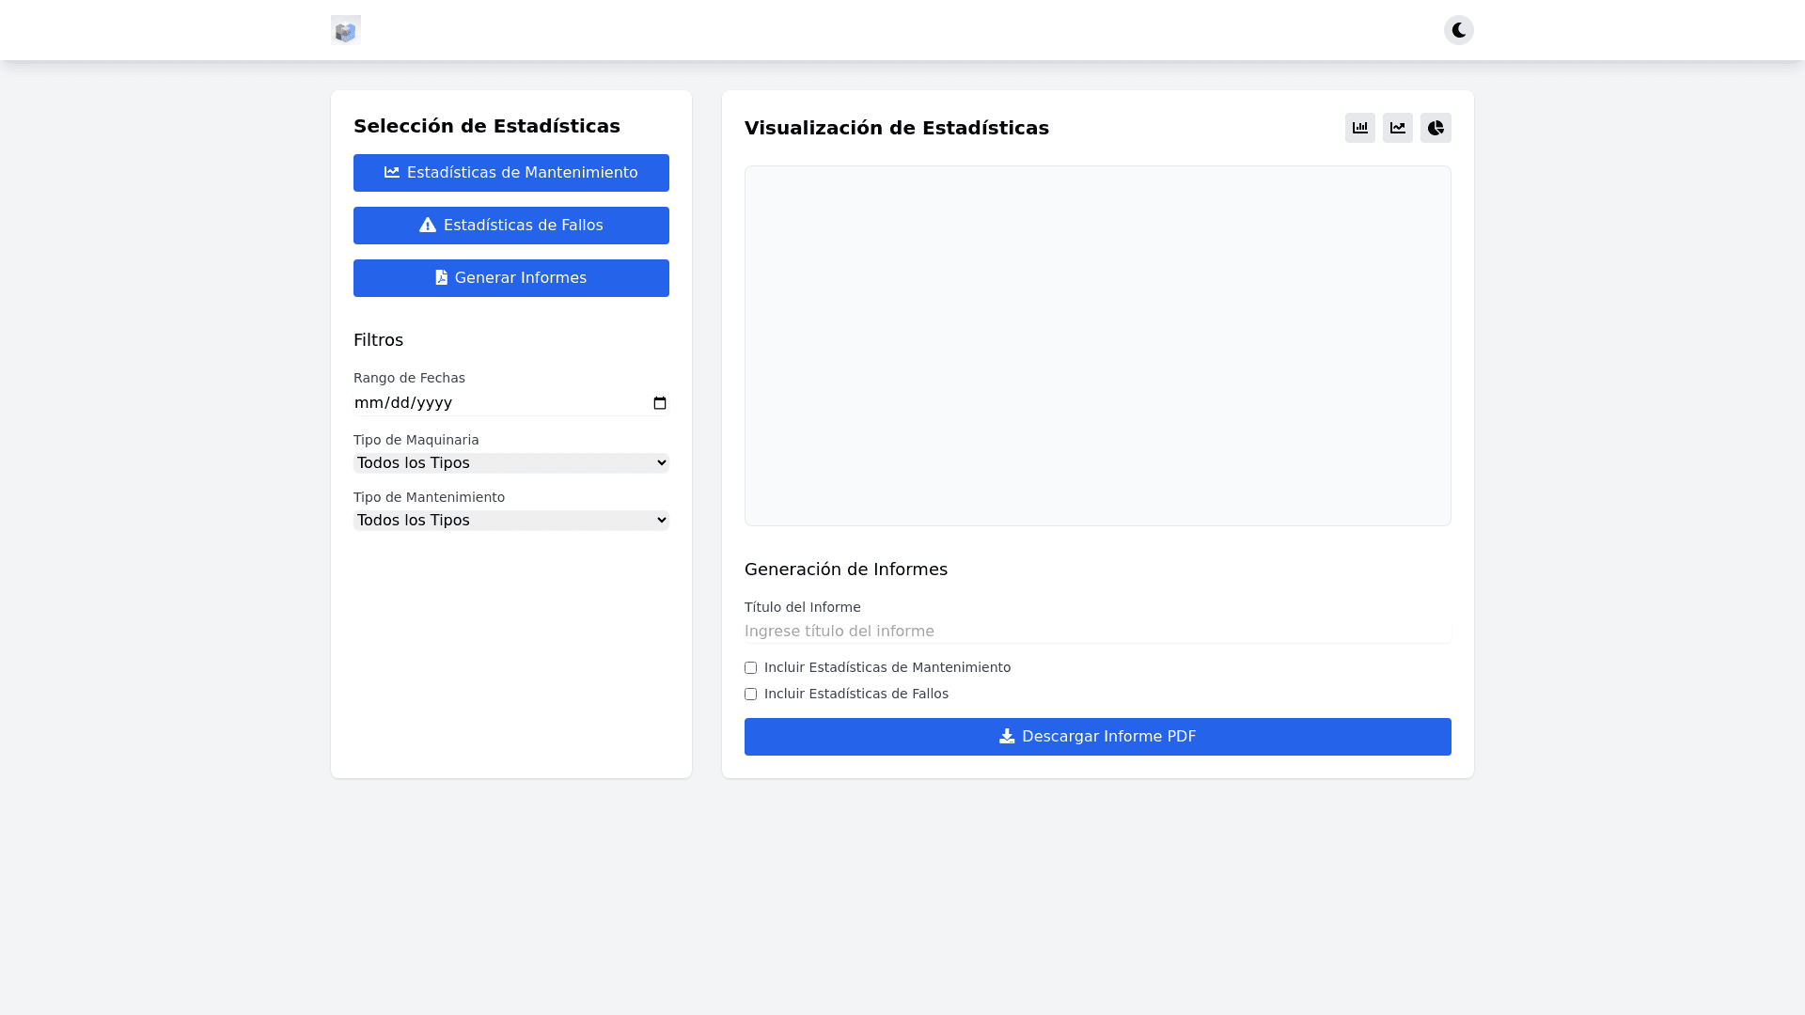The image size is (1805, 1015).
Task: Click chart icon on Estadísticas de Mantenimiento
Action: coord(392,173)
